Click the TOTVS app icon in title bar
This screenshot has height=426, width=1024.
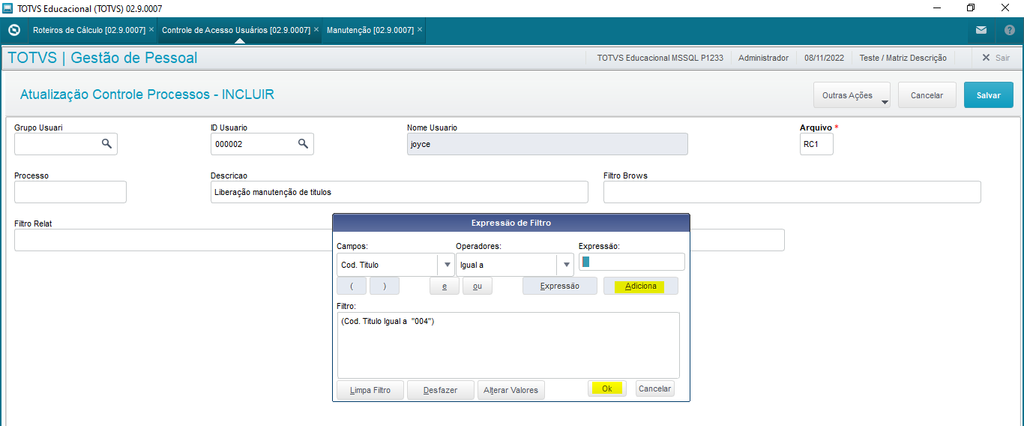pos(7,8)
